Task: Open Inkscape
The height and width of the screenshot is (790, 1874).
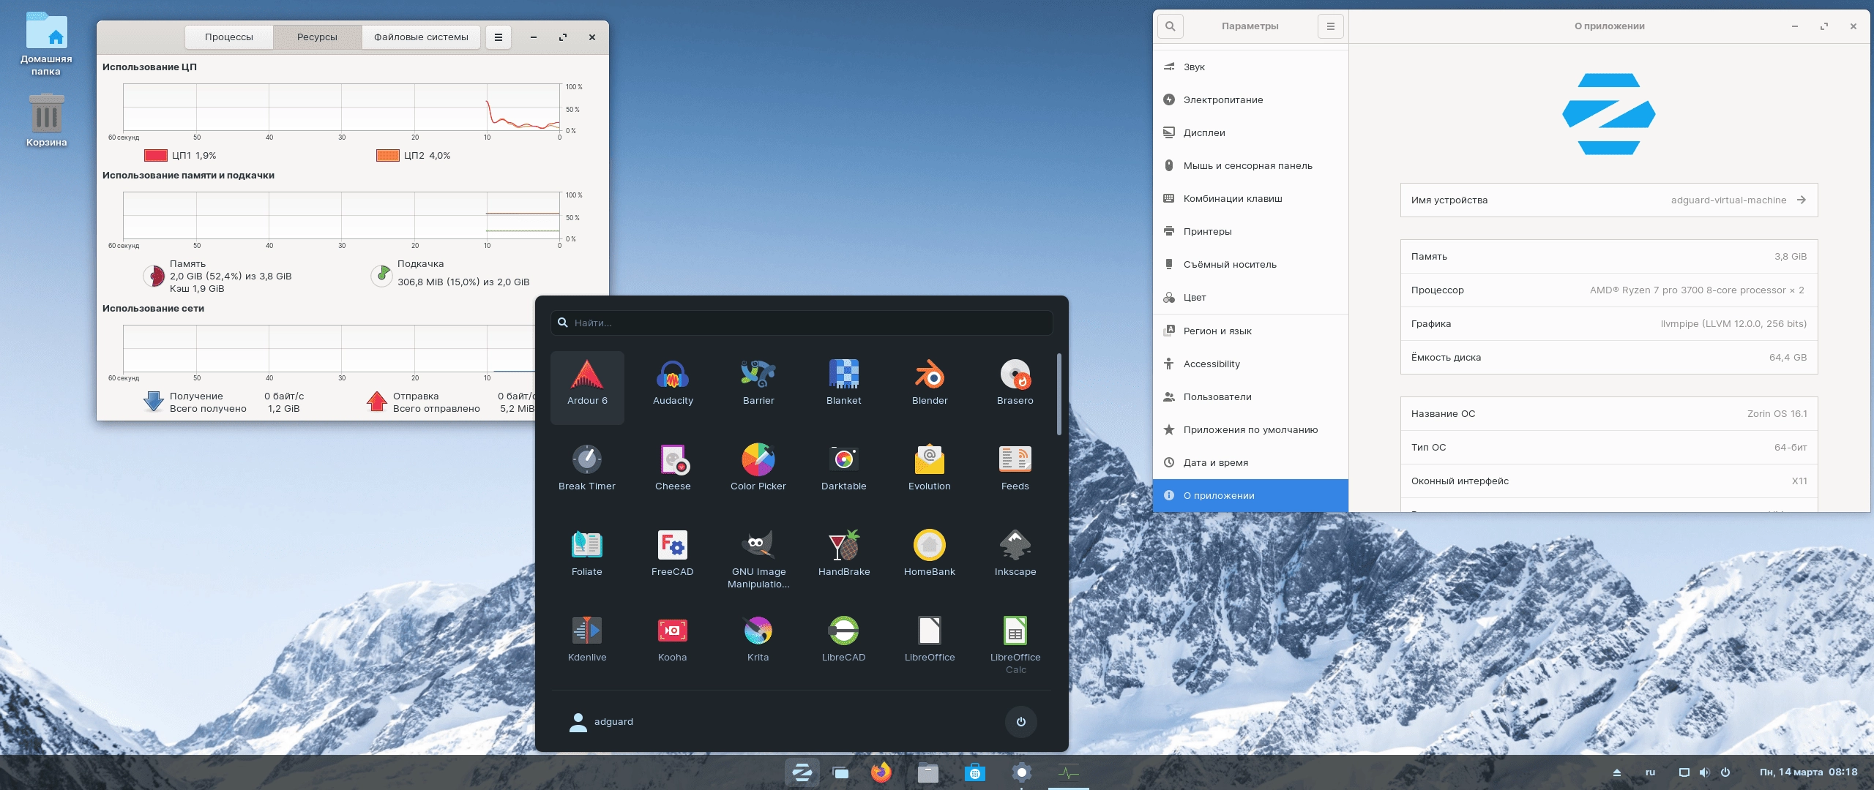Action: click(1015, 558)
